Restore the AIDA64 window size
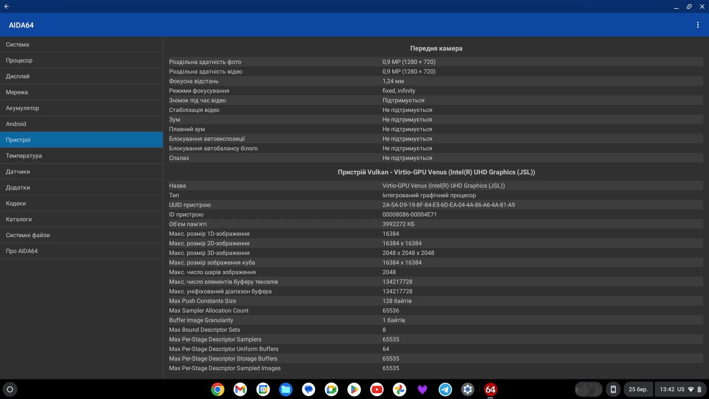 689,7
